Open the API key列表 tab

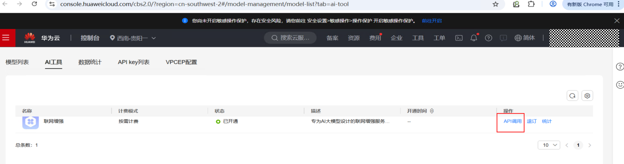click(133, 62)
